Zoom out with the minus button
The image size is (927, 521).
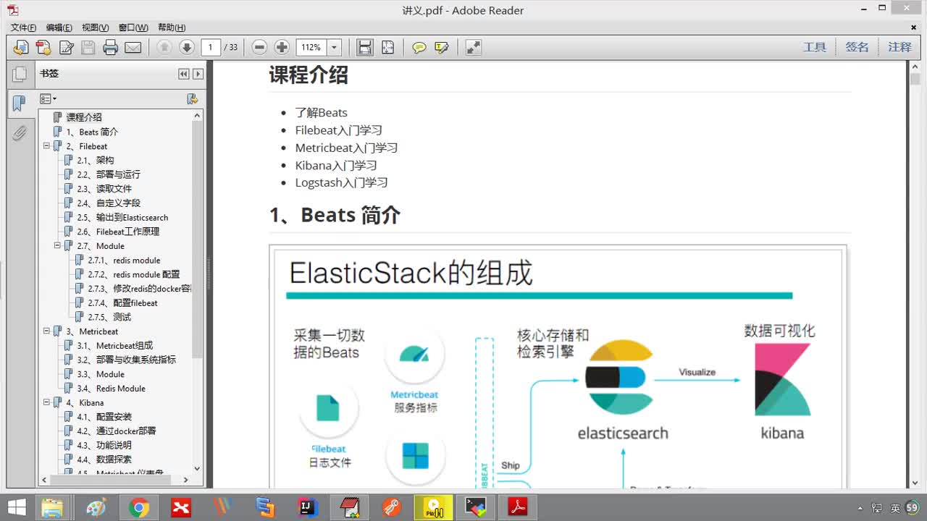pos(259,48)
